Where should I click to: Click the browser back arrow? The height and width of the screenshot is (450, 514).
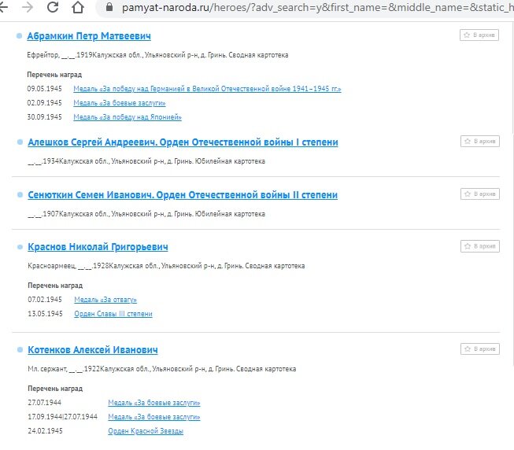(x=3, y=7)
